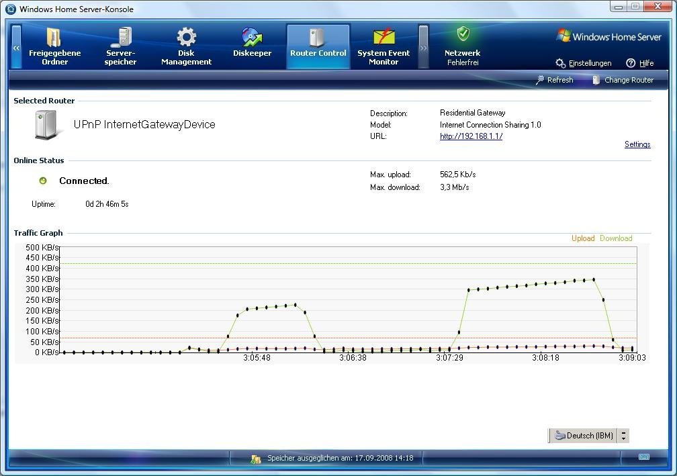Image resolution: width=677 pixels, height=476 pixels.
Task: Click the Online Status section heading
Action: (38, 160)
